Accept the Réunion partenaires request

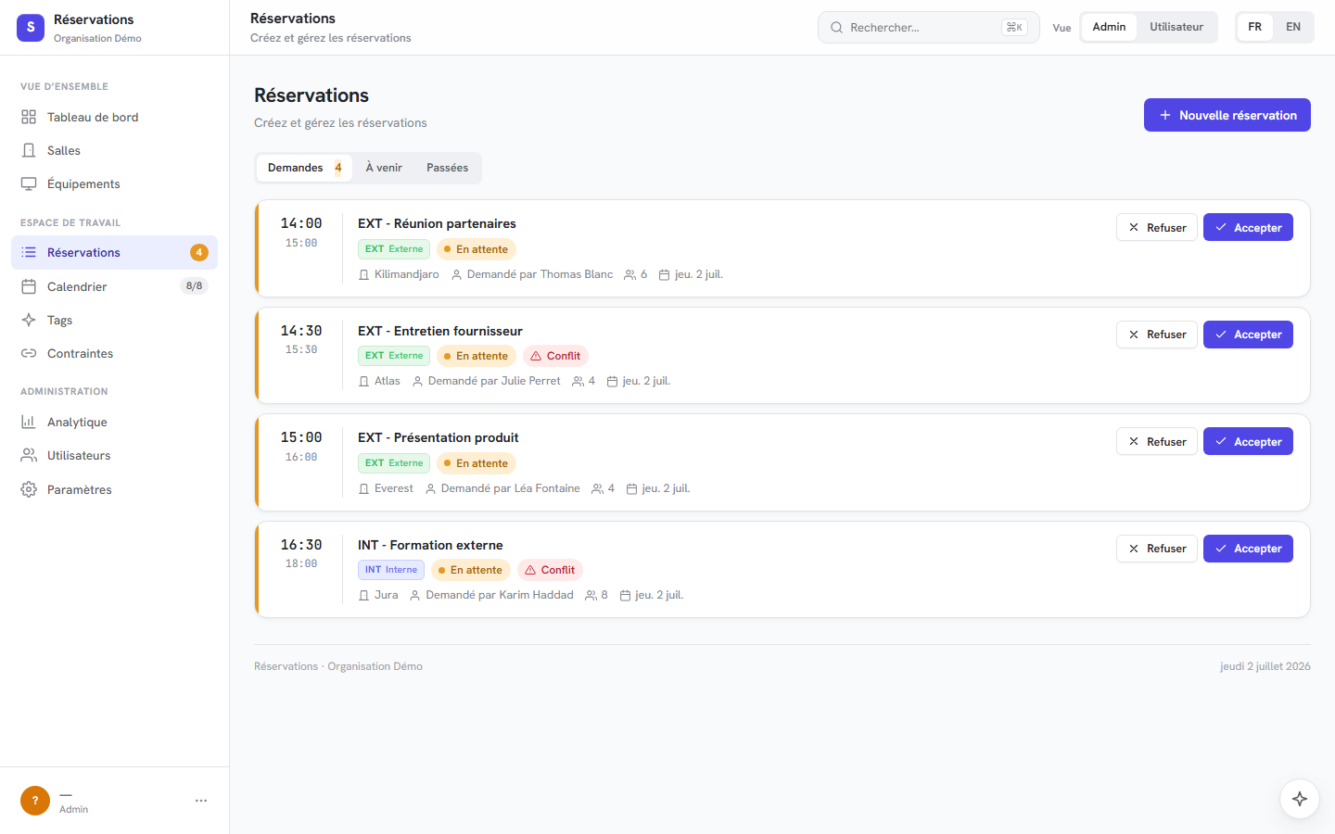(x=1248, y=228)
